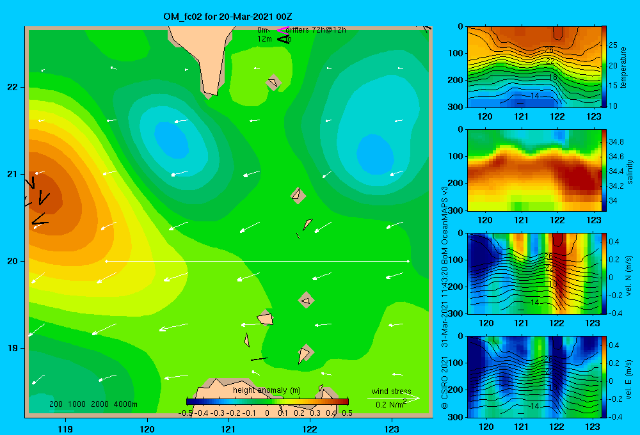
Task: Click the cold blue eddy near 120.3E, 21.4N
Action: coord(172,140)
